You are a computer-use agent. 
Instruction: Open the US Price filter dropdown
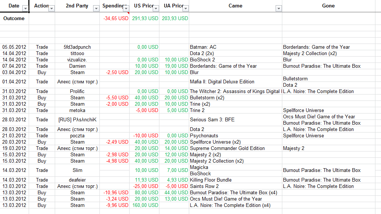pyautogui.click(x=156, y=9)
